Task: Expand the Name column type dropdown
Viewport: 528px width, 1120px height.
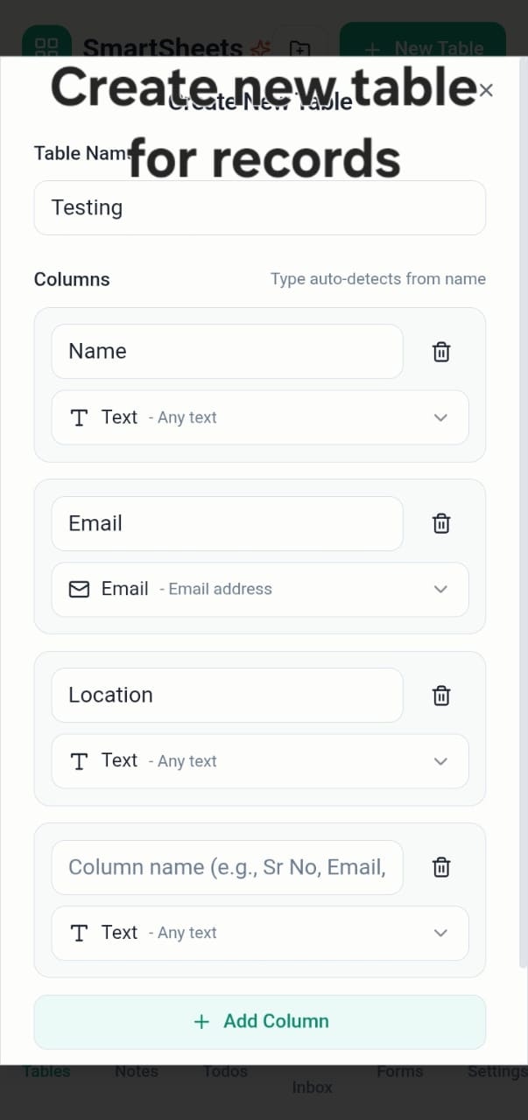Action: pyautogui.click(x=440, y=417)
